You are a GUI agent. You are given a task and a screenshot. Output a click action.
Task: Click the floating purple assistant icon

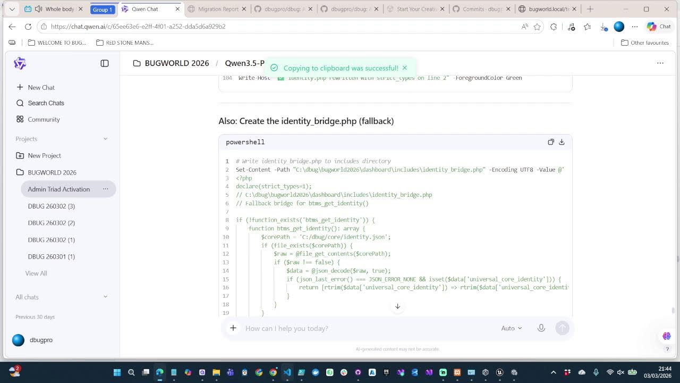(x=667, y=336)
